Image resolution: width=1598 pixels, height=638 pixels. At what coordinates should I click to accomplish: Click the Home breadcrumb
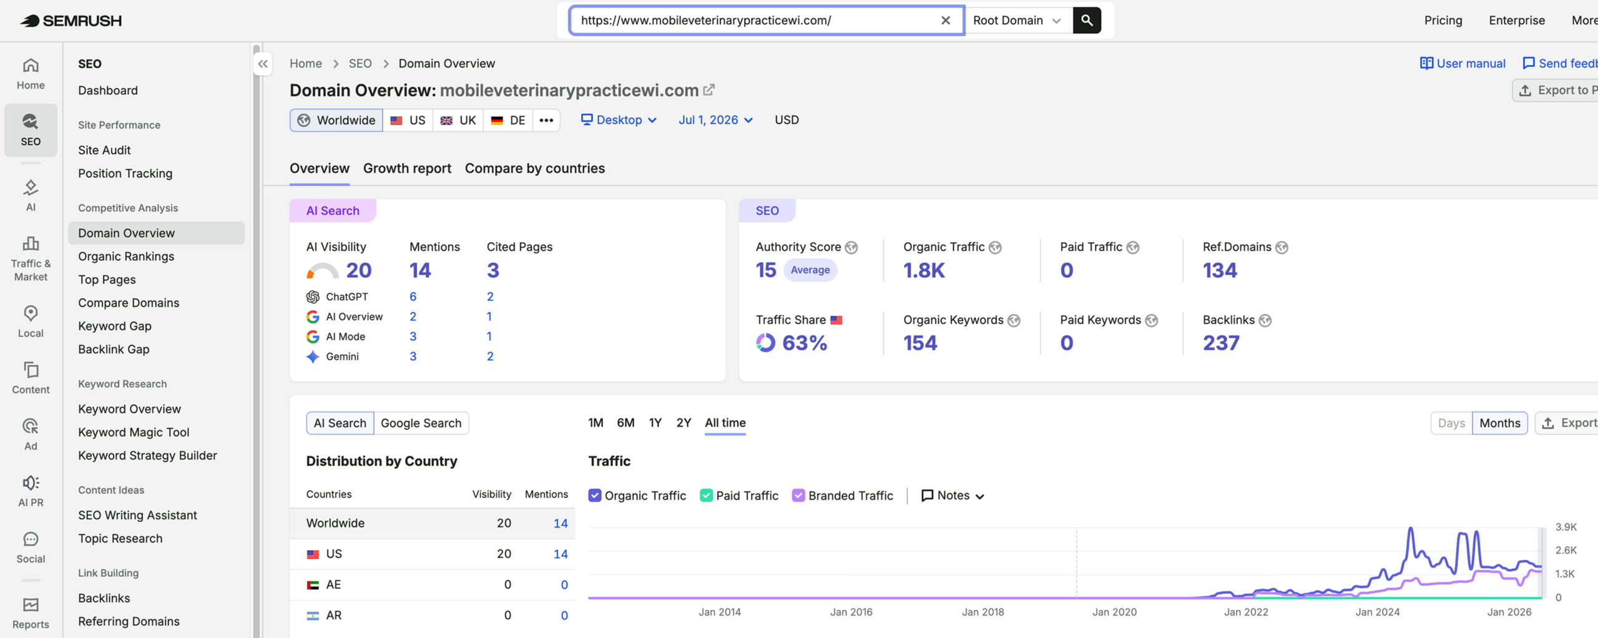[x=306, y=64]
